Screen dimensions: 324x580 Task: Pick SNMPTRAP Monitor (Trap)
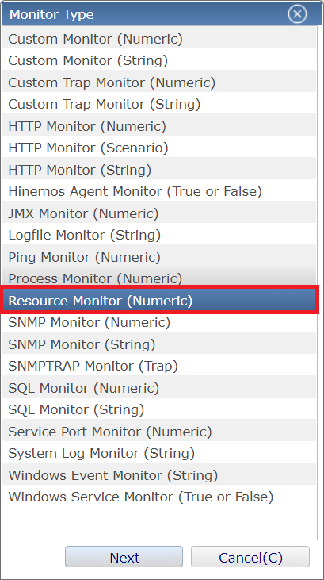[159, 366]
